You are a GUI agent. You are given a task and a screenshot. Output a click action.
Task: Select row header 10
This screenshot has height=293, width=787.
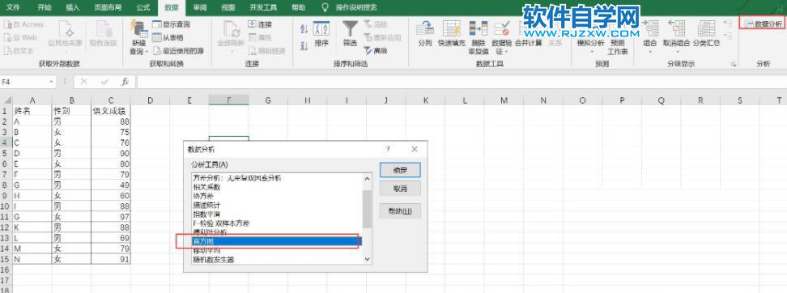(6, 206)
